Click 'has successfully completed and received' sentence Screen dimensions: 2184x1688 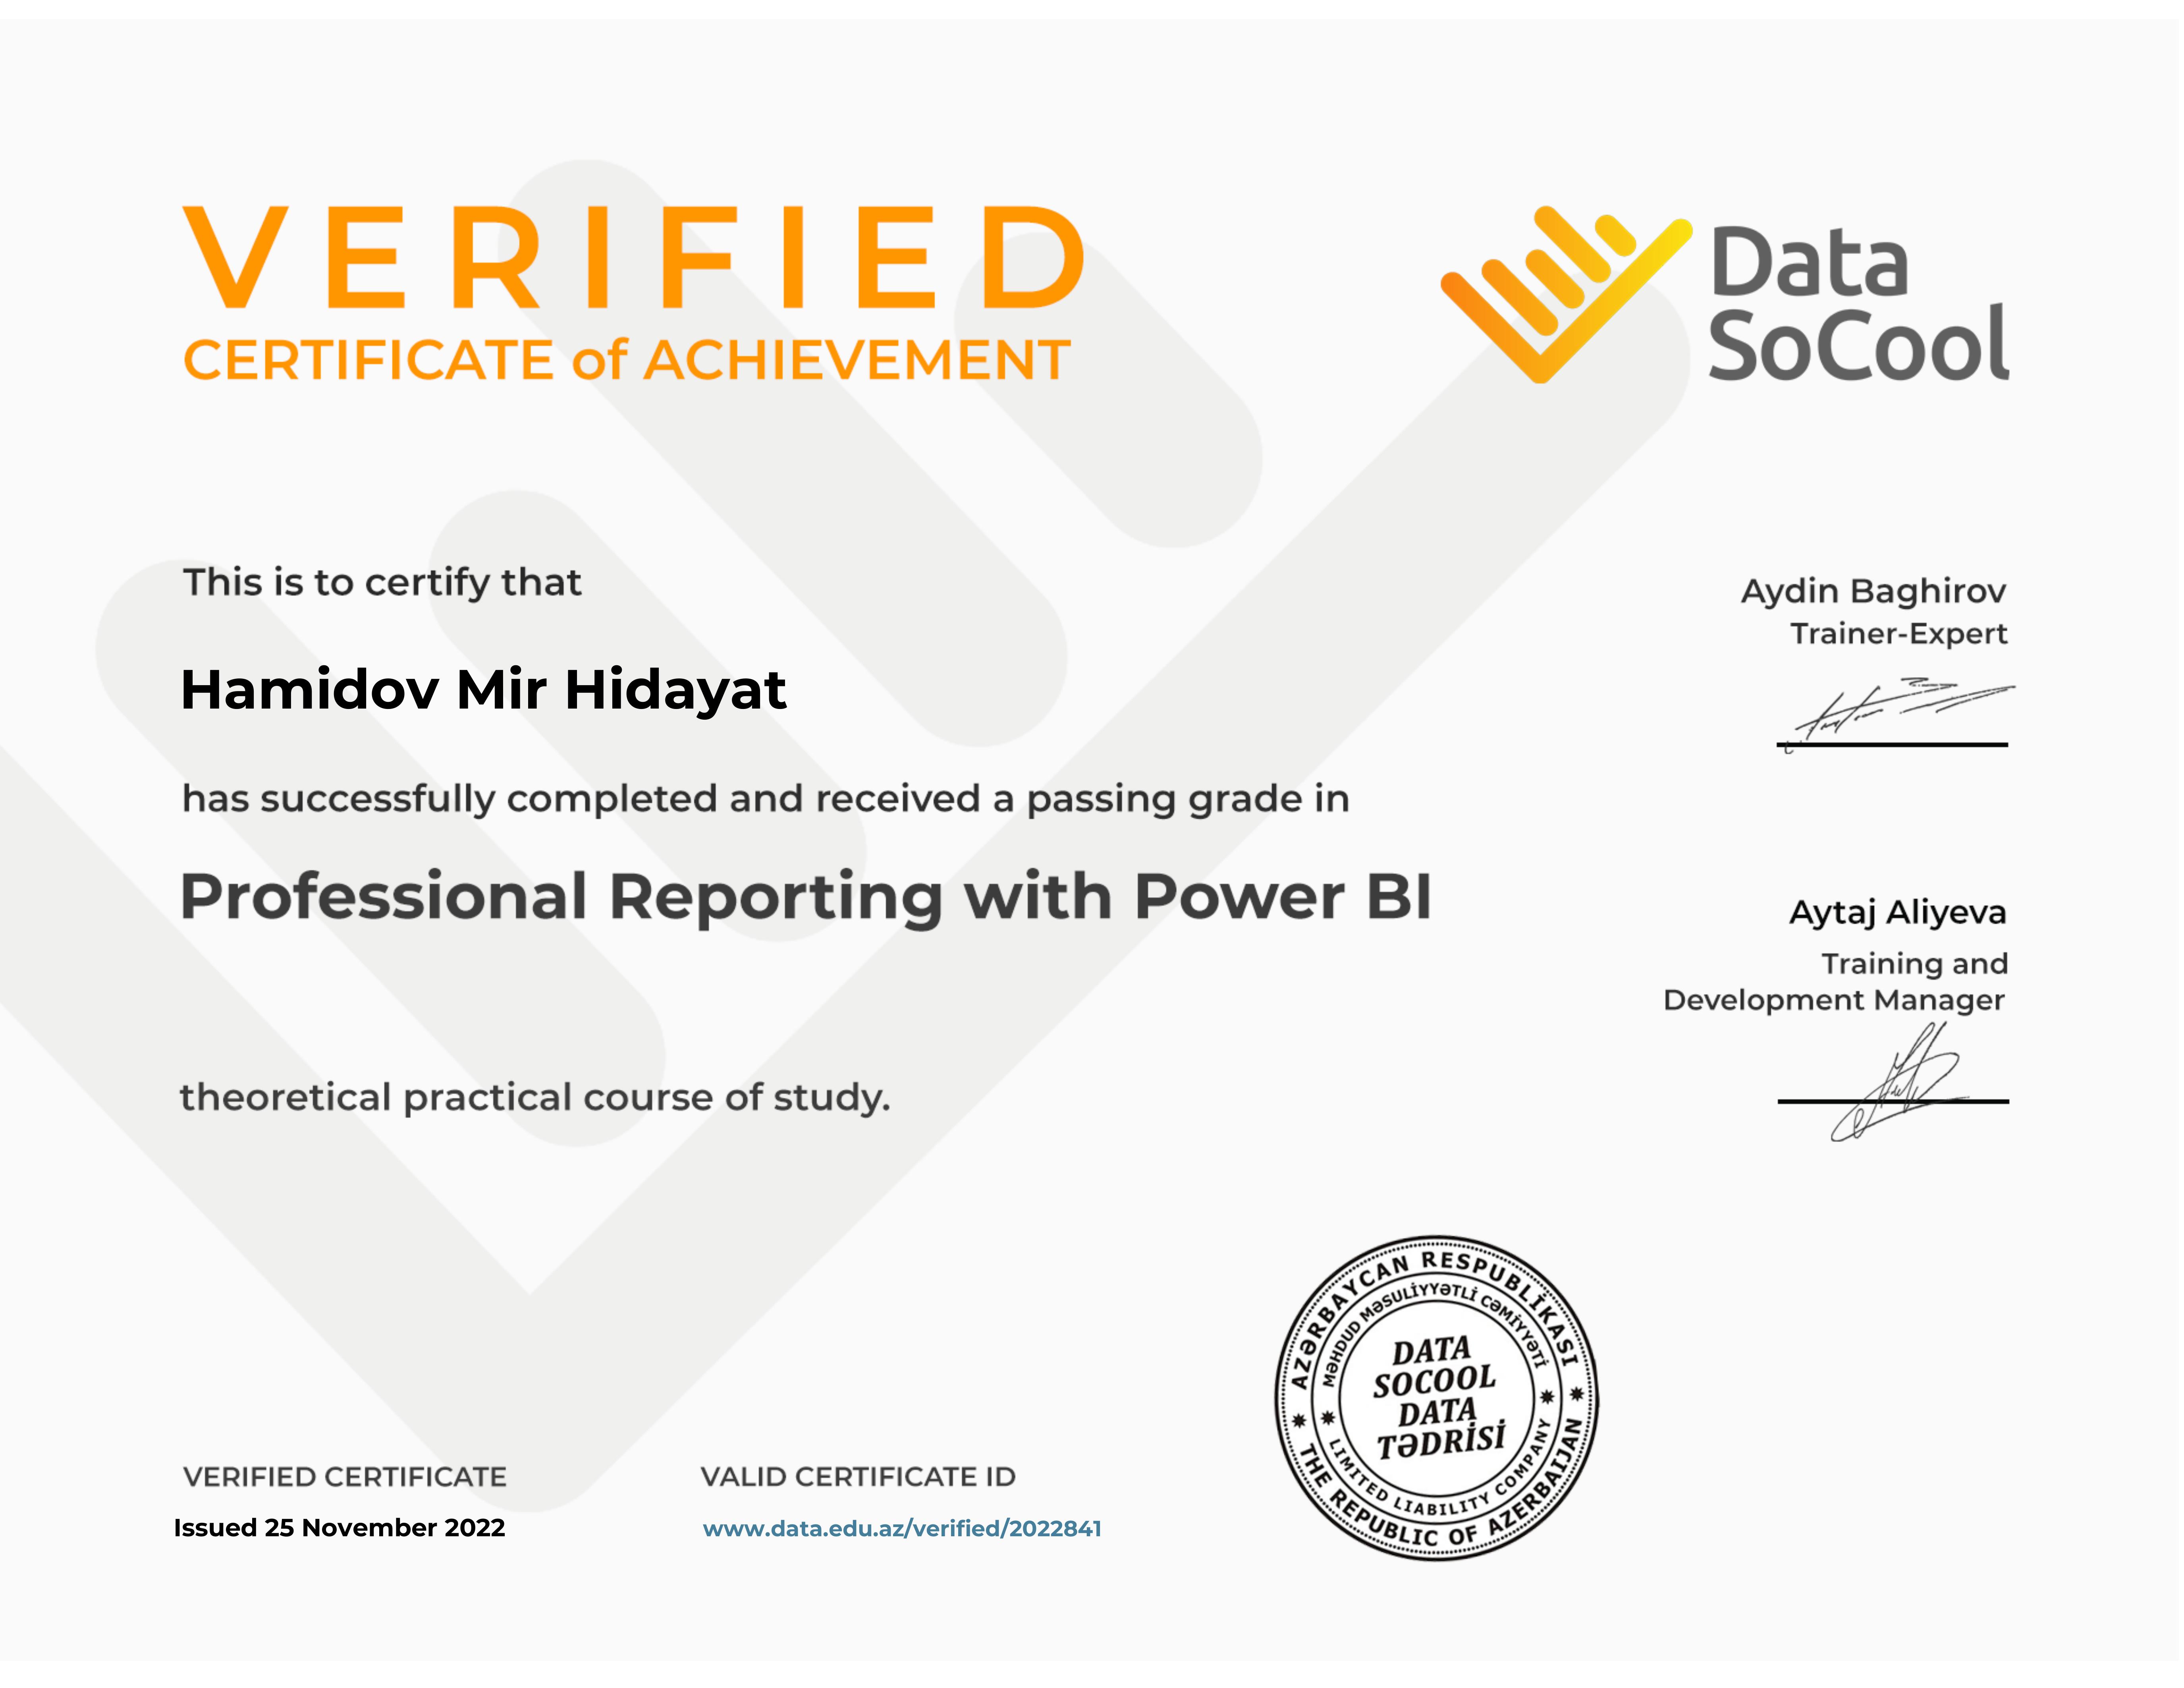(x=766, y=799)
